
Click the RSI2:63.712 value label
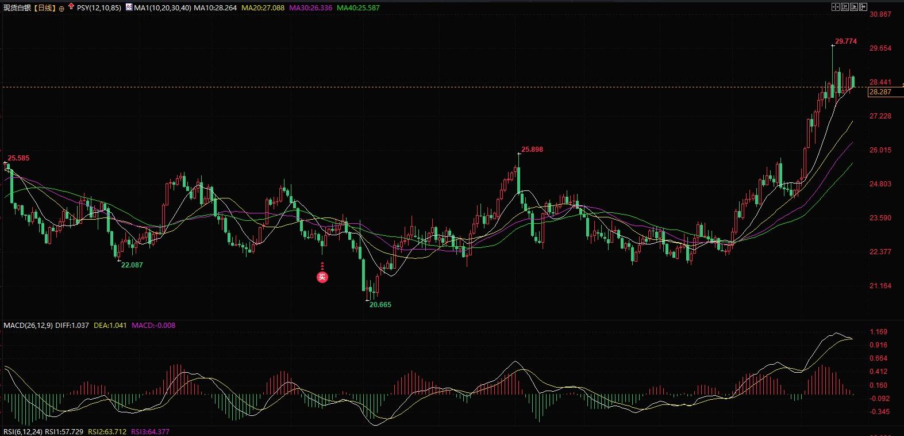[x=107, y=431]
